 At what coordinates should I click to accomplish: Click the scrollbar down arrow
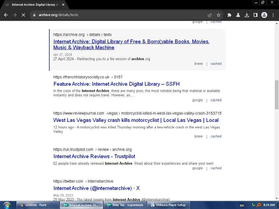pos(277,198)
